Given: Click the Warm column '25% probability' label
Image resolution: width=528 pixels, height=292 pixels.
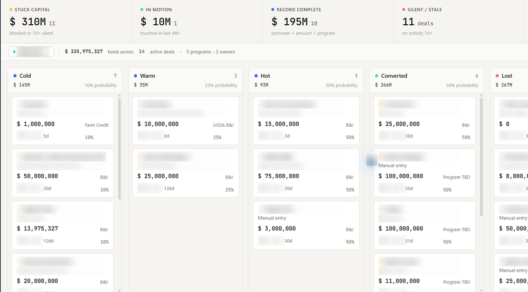Looking at the screenshot, I should (221, 85).
